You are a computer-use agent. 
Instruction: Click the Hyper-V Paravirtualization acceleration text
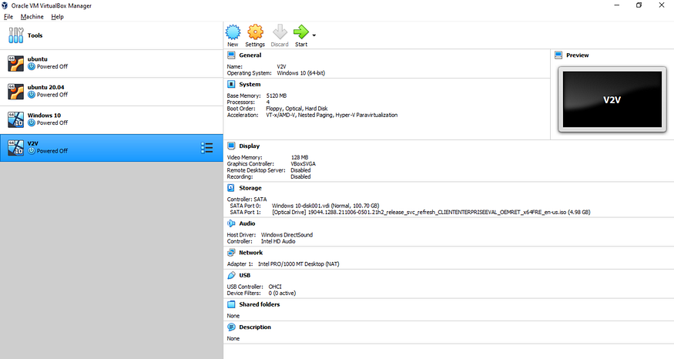click(366, 116)
